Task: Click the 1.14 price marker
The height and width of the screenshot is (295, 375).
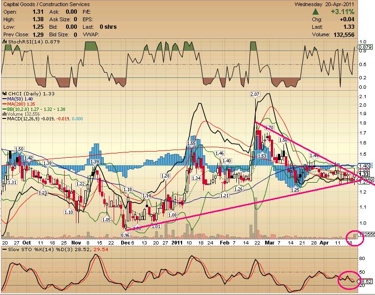Action: pyautogui.click(x=147, y=196)
